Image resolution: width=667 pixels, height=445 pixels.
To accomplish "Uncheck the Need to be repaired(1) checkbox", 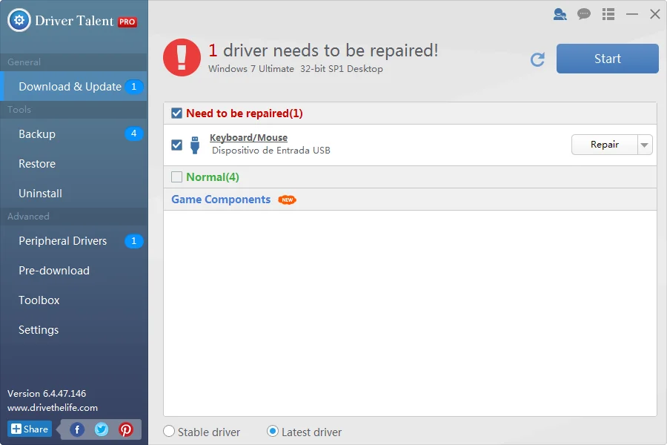I will pos(176,113).
